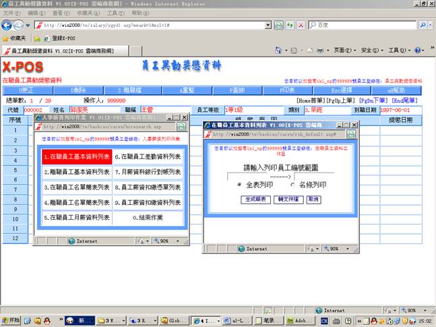This screenshot has width=436, height=327.
Task: Expand the 頁面(P) dropdown menu
Action: click(346, 51)
